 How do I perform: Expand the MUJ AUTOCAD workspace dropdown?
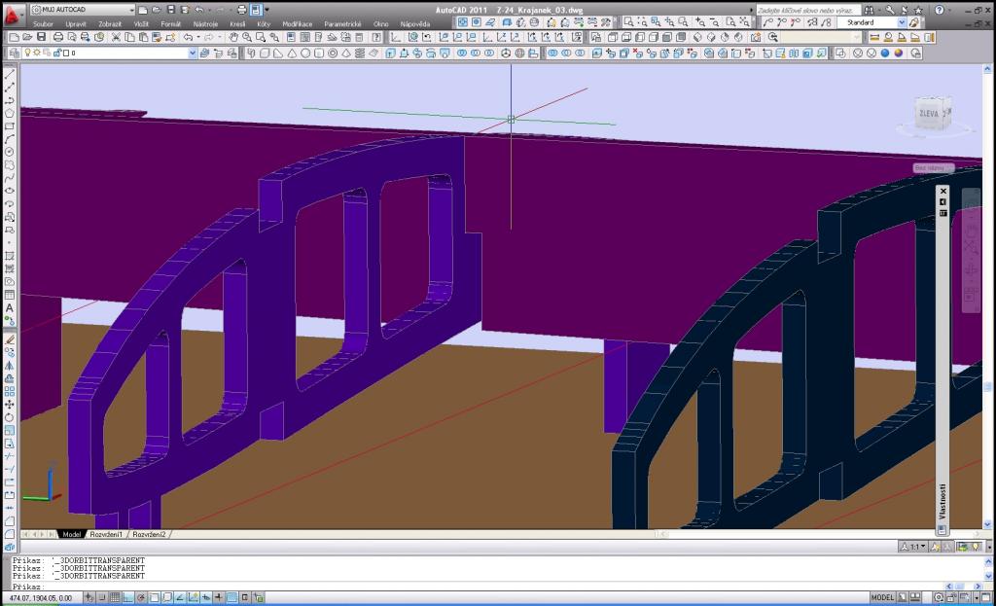tap(131, 9)
